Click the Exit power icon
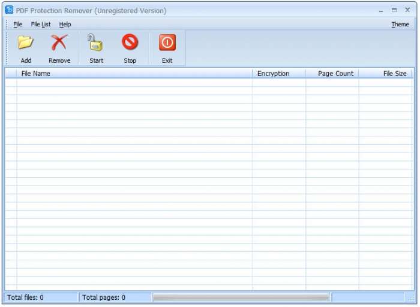The height and width of the screenshot is (307, 420). (x=167, y=42)
